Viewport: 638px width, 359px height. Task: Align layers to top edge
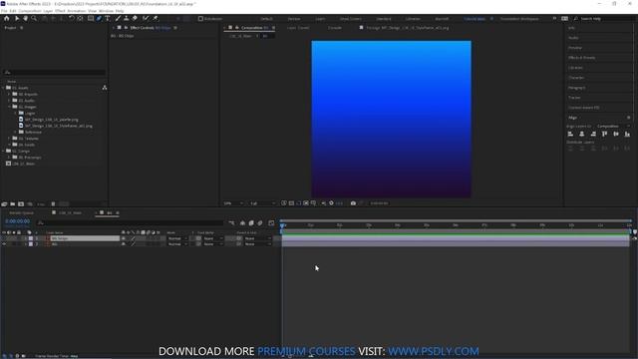click(605, 134)
